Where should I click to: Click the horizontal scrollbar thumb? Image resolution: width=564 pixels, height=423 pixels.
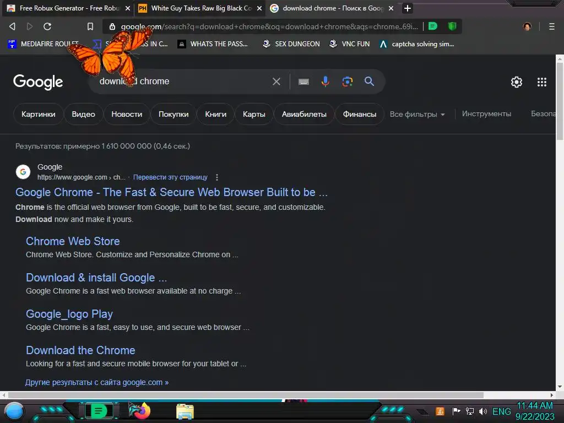point(246,395)
